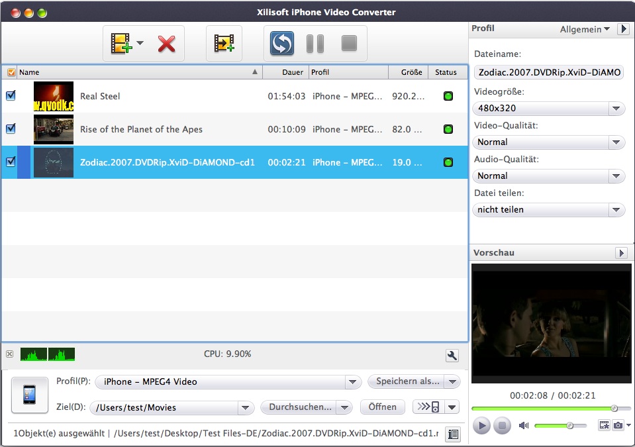
Task: Select the Rise of the Planet of the Apes title
Action: click(141, 130)
